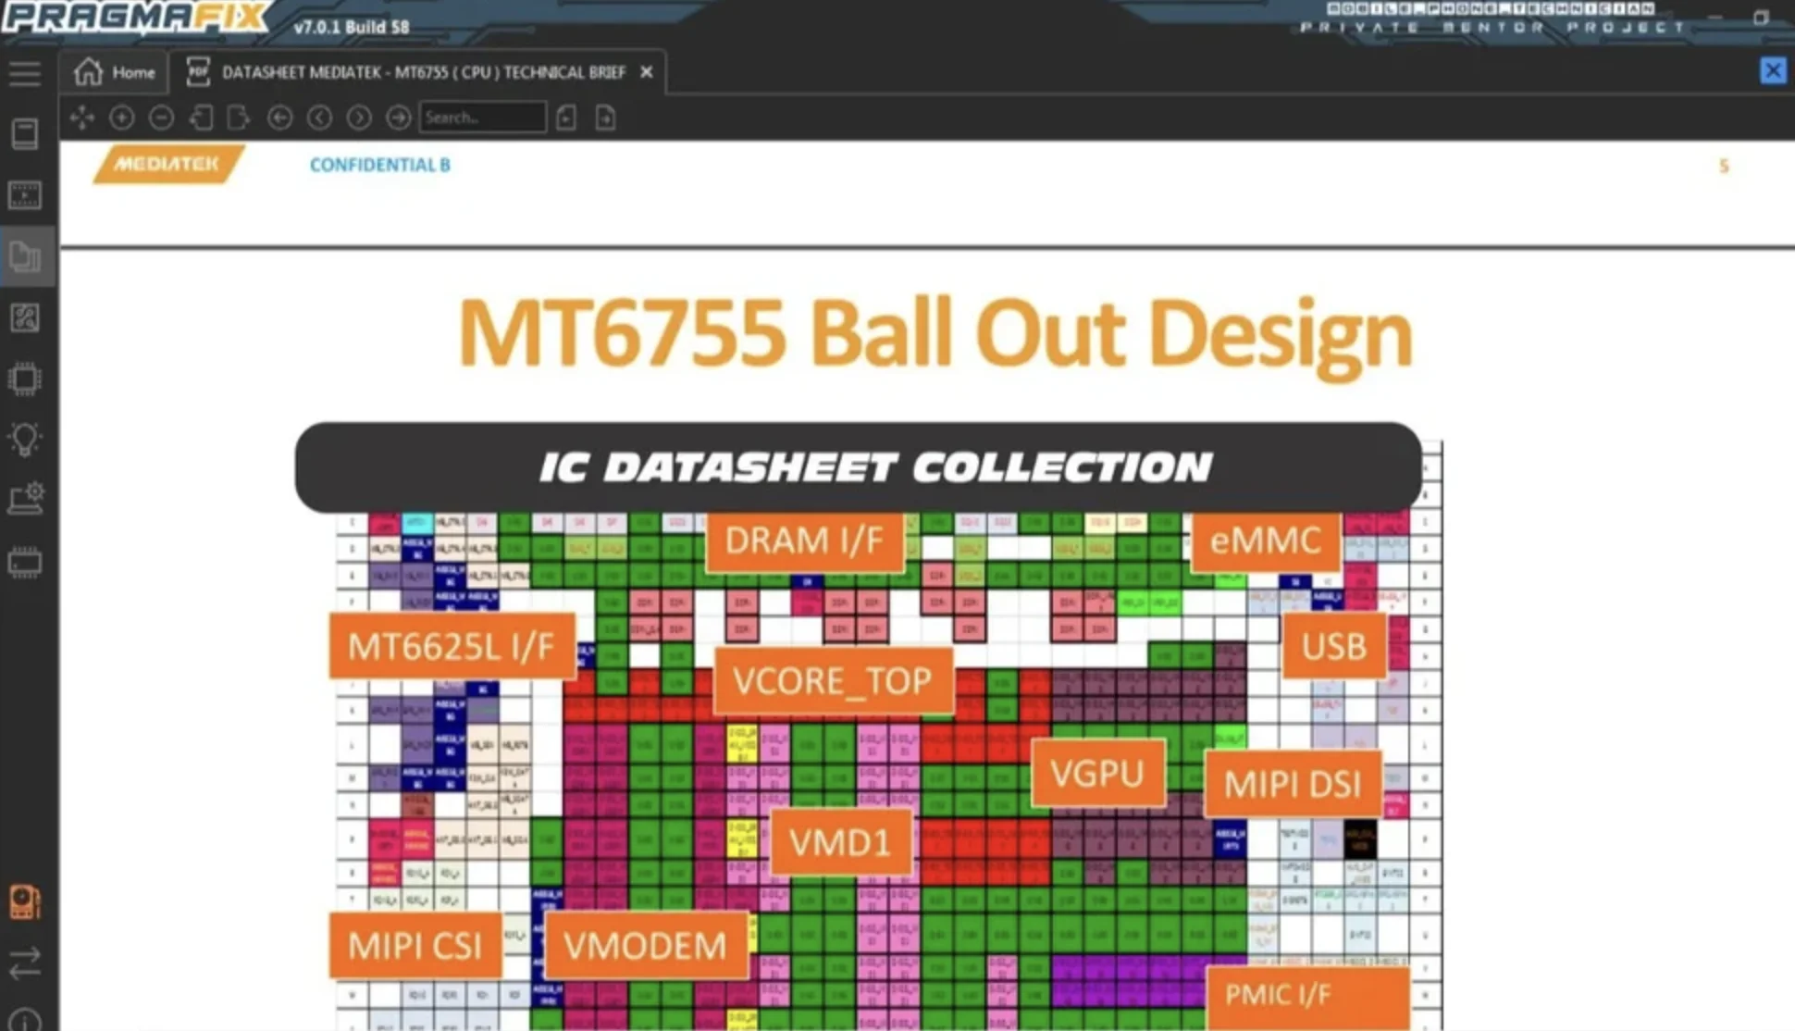This screenshot has width=1795, height=1031.
Task: Open the memory module sidebar icon
Action: coord(25,562)
